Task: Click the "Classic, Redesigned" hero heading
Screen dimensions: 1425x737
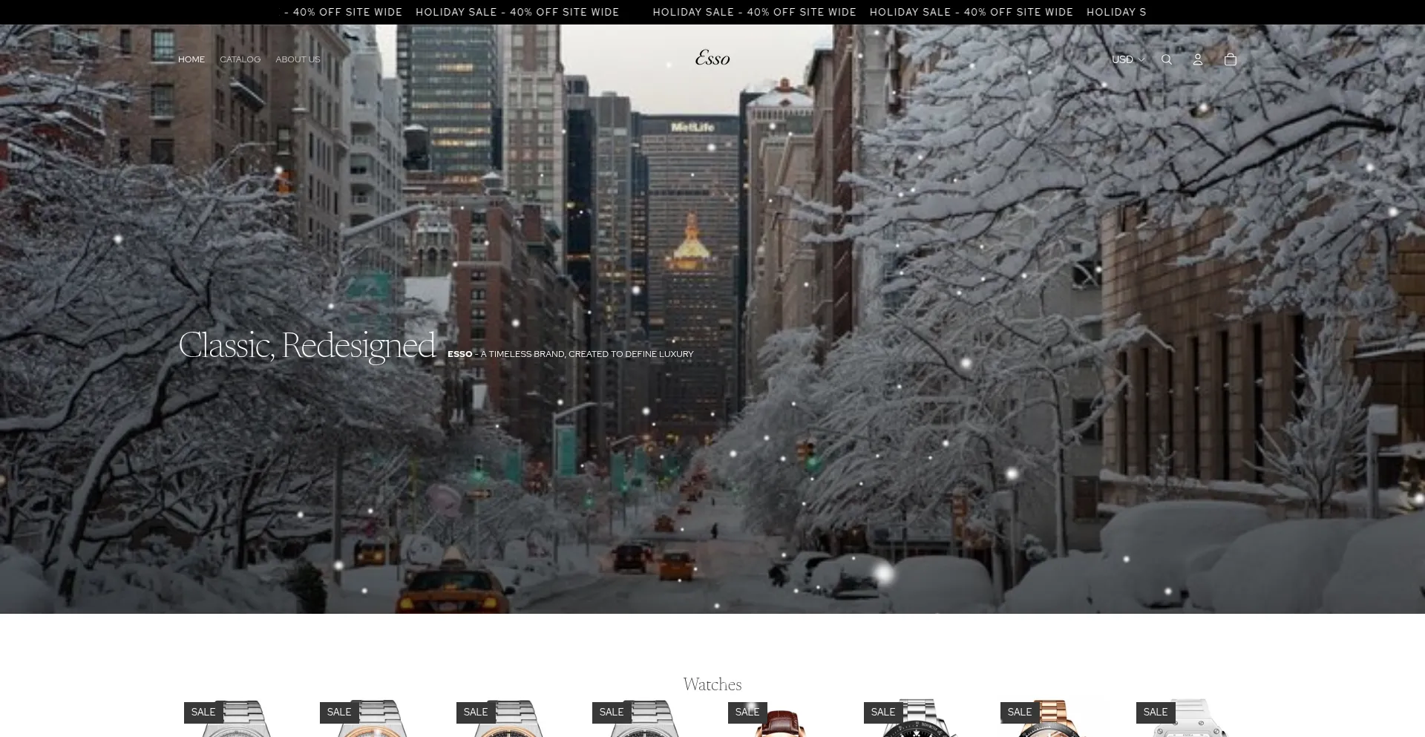Action: point(307,345)
